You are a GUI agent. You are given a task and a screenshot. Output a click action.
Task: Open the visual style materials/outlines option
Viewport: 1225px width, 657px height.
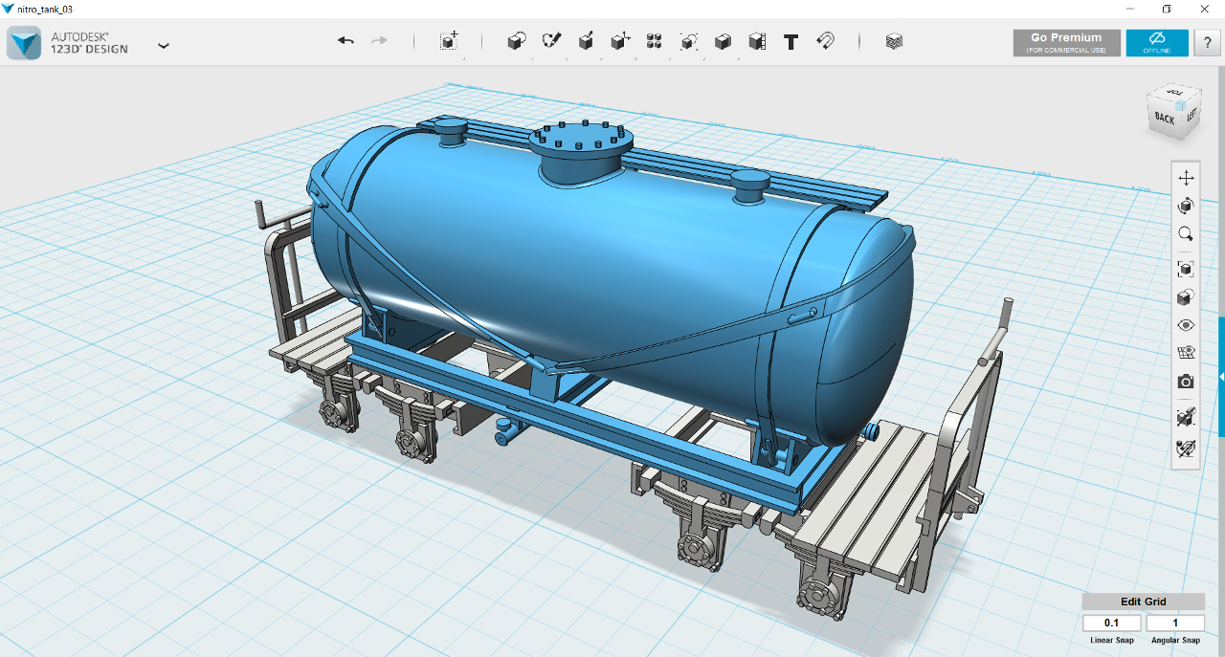coord(1186,297)
